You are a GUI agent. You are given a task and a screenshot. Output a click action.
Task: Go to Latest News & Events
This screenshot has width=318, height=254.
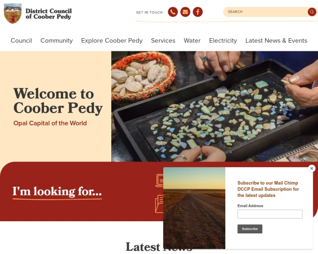(276, 41)
